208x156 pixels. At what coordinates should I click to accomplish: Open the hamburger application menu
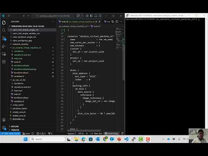[x=9, y=16]
